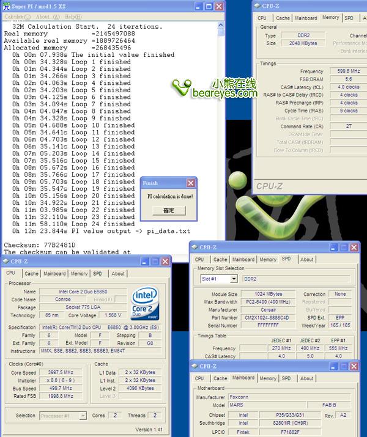
Task: Open SPD tab in top-right CPU-Z window
Action: pyautogui.click(x=349, y=18)
